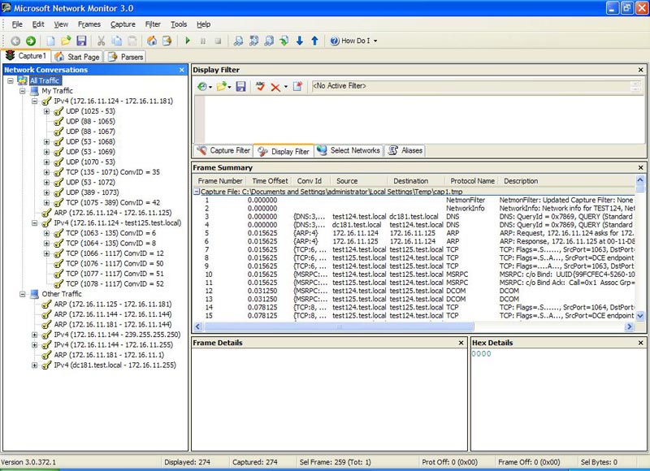
Task: Click the verify filter checkmark icon
Action: point(260,86)
